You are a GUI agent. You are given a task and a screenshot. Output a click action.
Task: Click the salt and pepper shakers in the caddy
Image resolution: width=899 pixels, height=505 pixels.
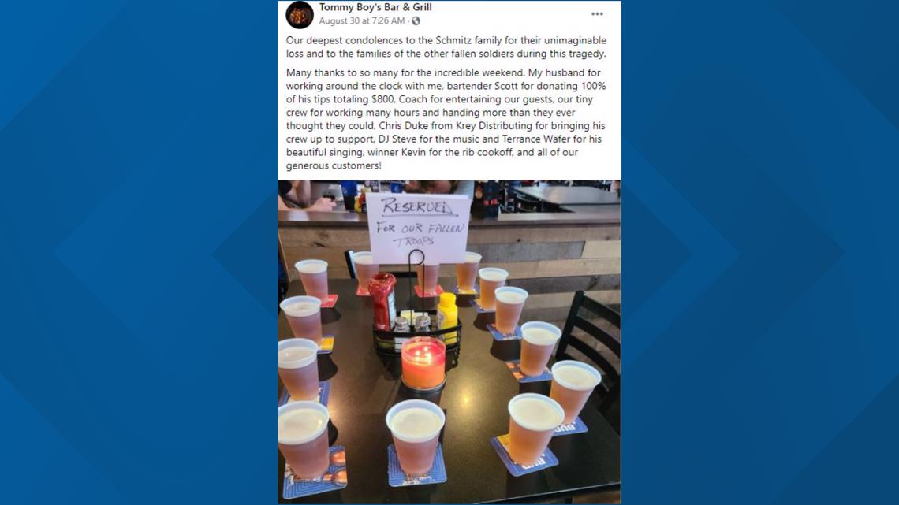[x=412, y=325]
